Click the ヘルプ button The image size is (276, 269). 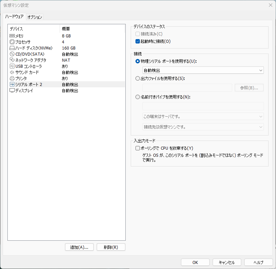click(x=258, y=263)
